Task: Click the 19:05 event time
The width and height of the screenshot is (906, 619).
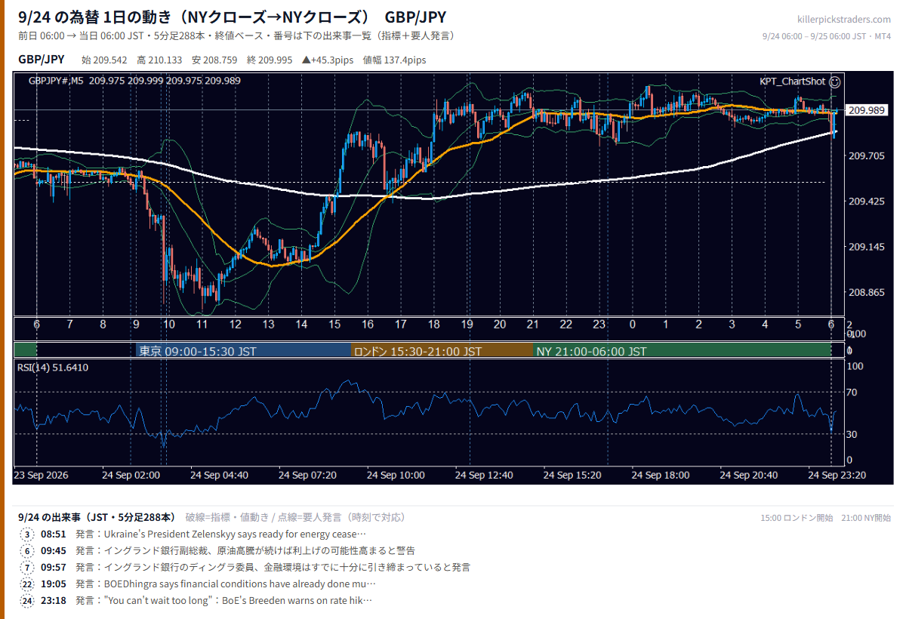Action: point(53,584)
